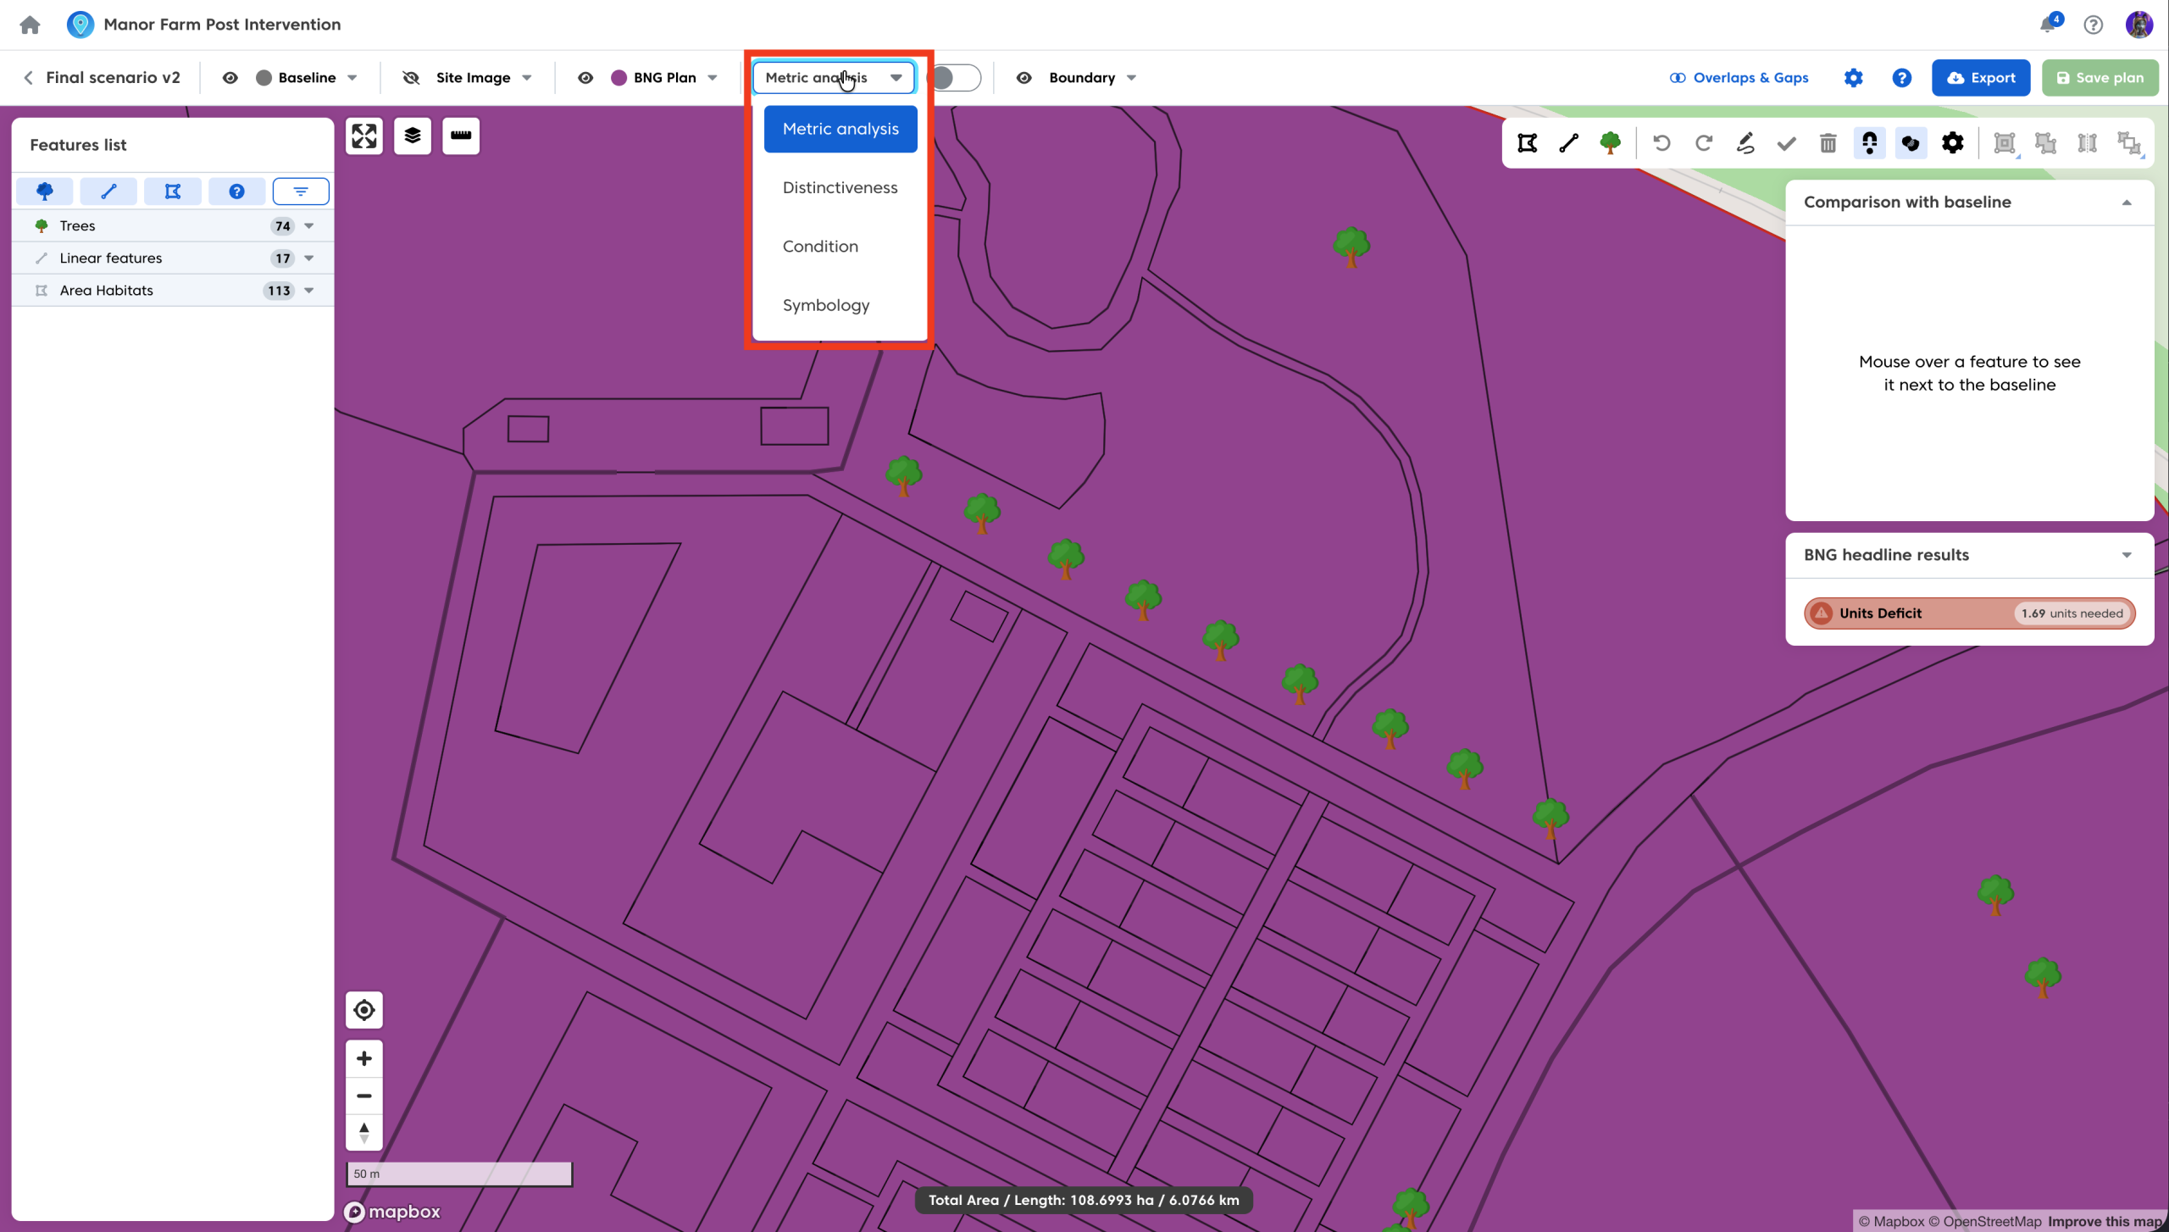Select the draw polygon area tool

[x=1527, y=143]
